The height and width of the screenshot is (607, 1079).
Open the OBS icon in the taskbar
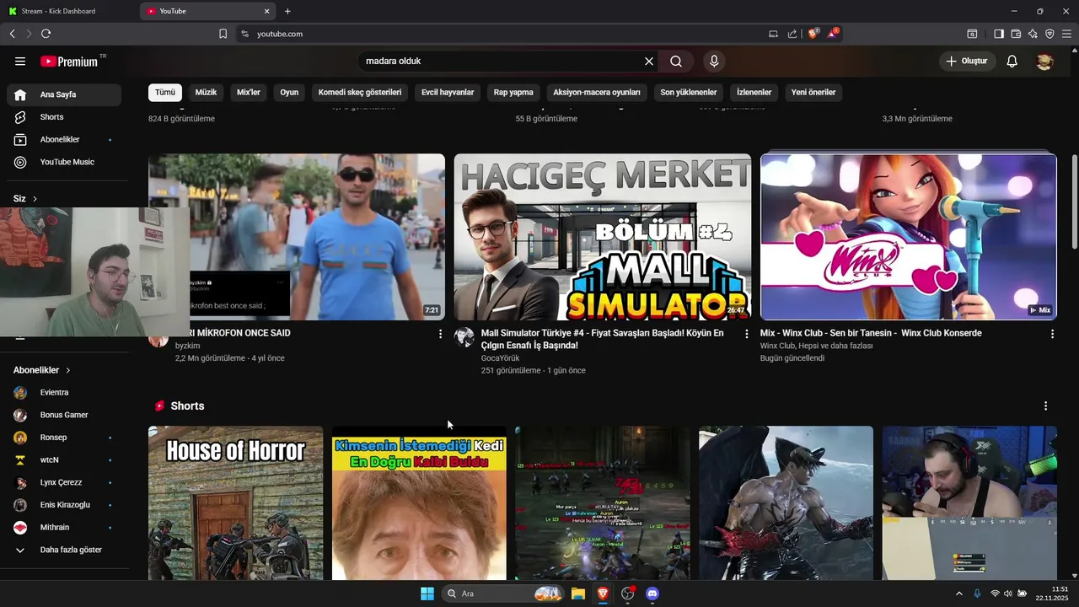tap(627, 594)
